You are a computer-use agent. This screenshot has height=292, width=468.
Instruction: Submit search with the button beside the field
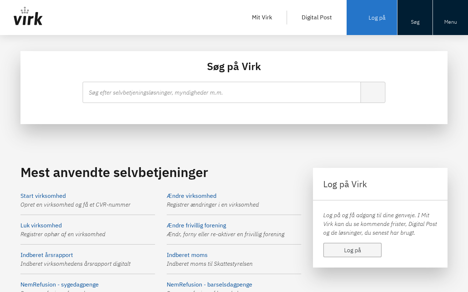373,92
